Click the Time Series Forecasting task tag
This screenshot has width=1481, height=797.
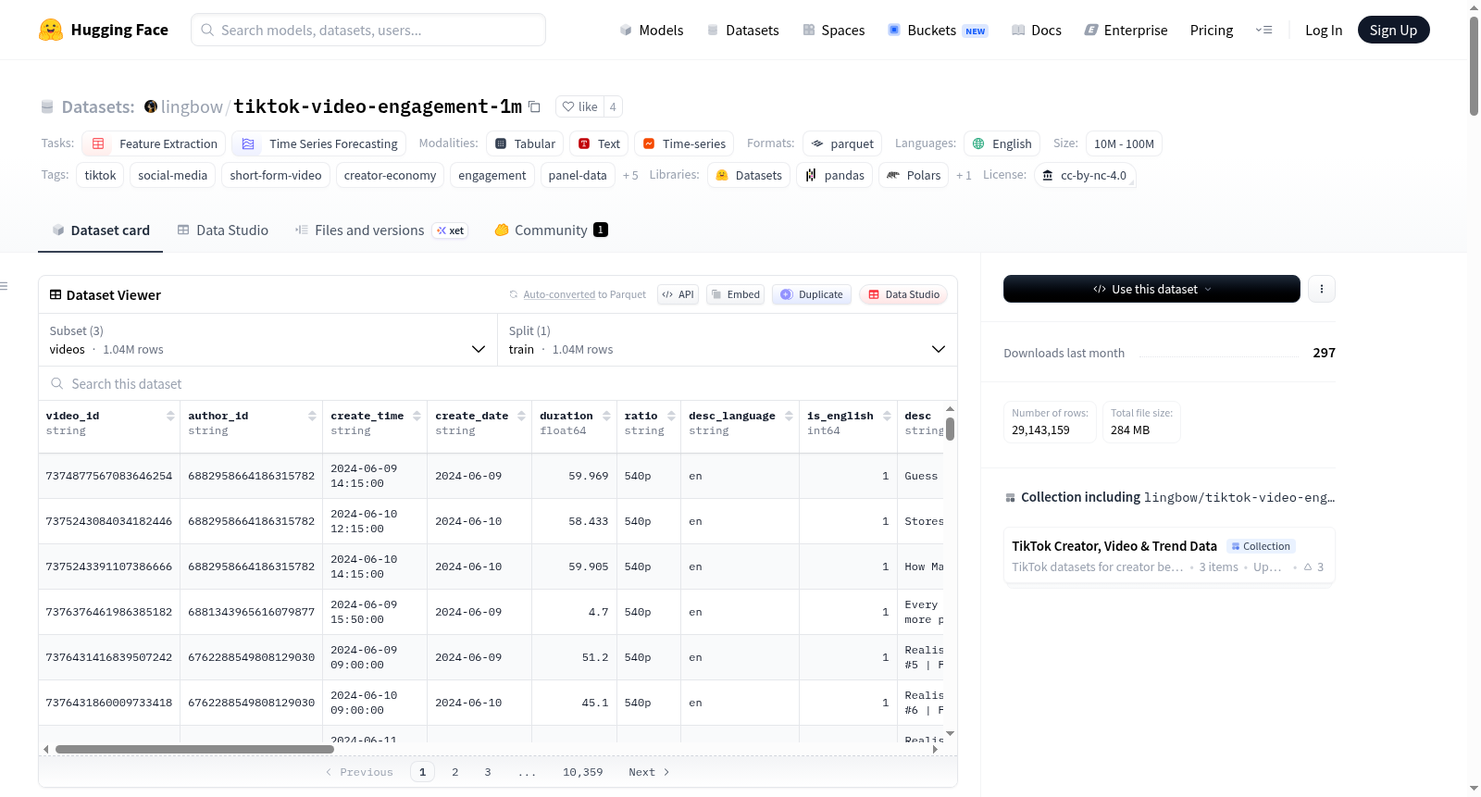(318, 143)
